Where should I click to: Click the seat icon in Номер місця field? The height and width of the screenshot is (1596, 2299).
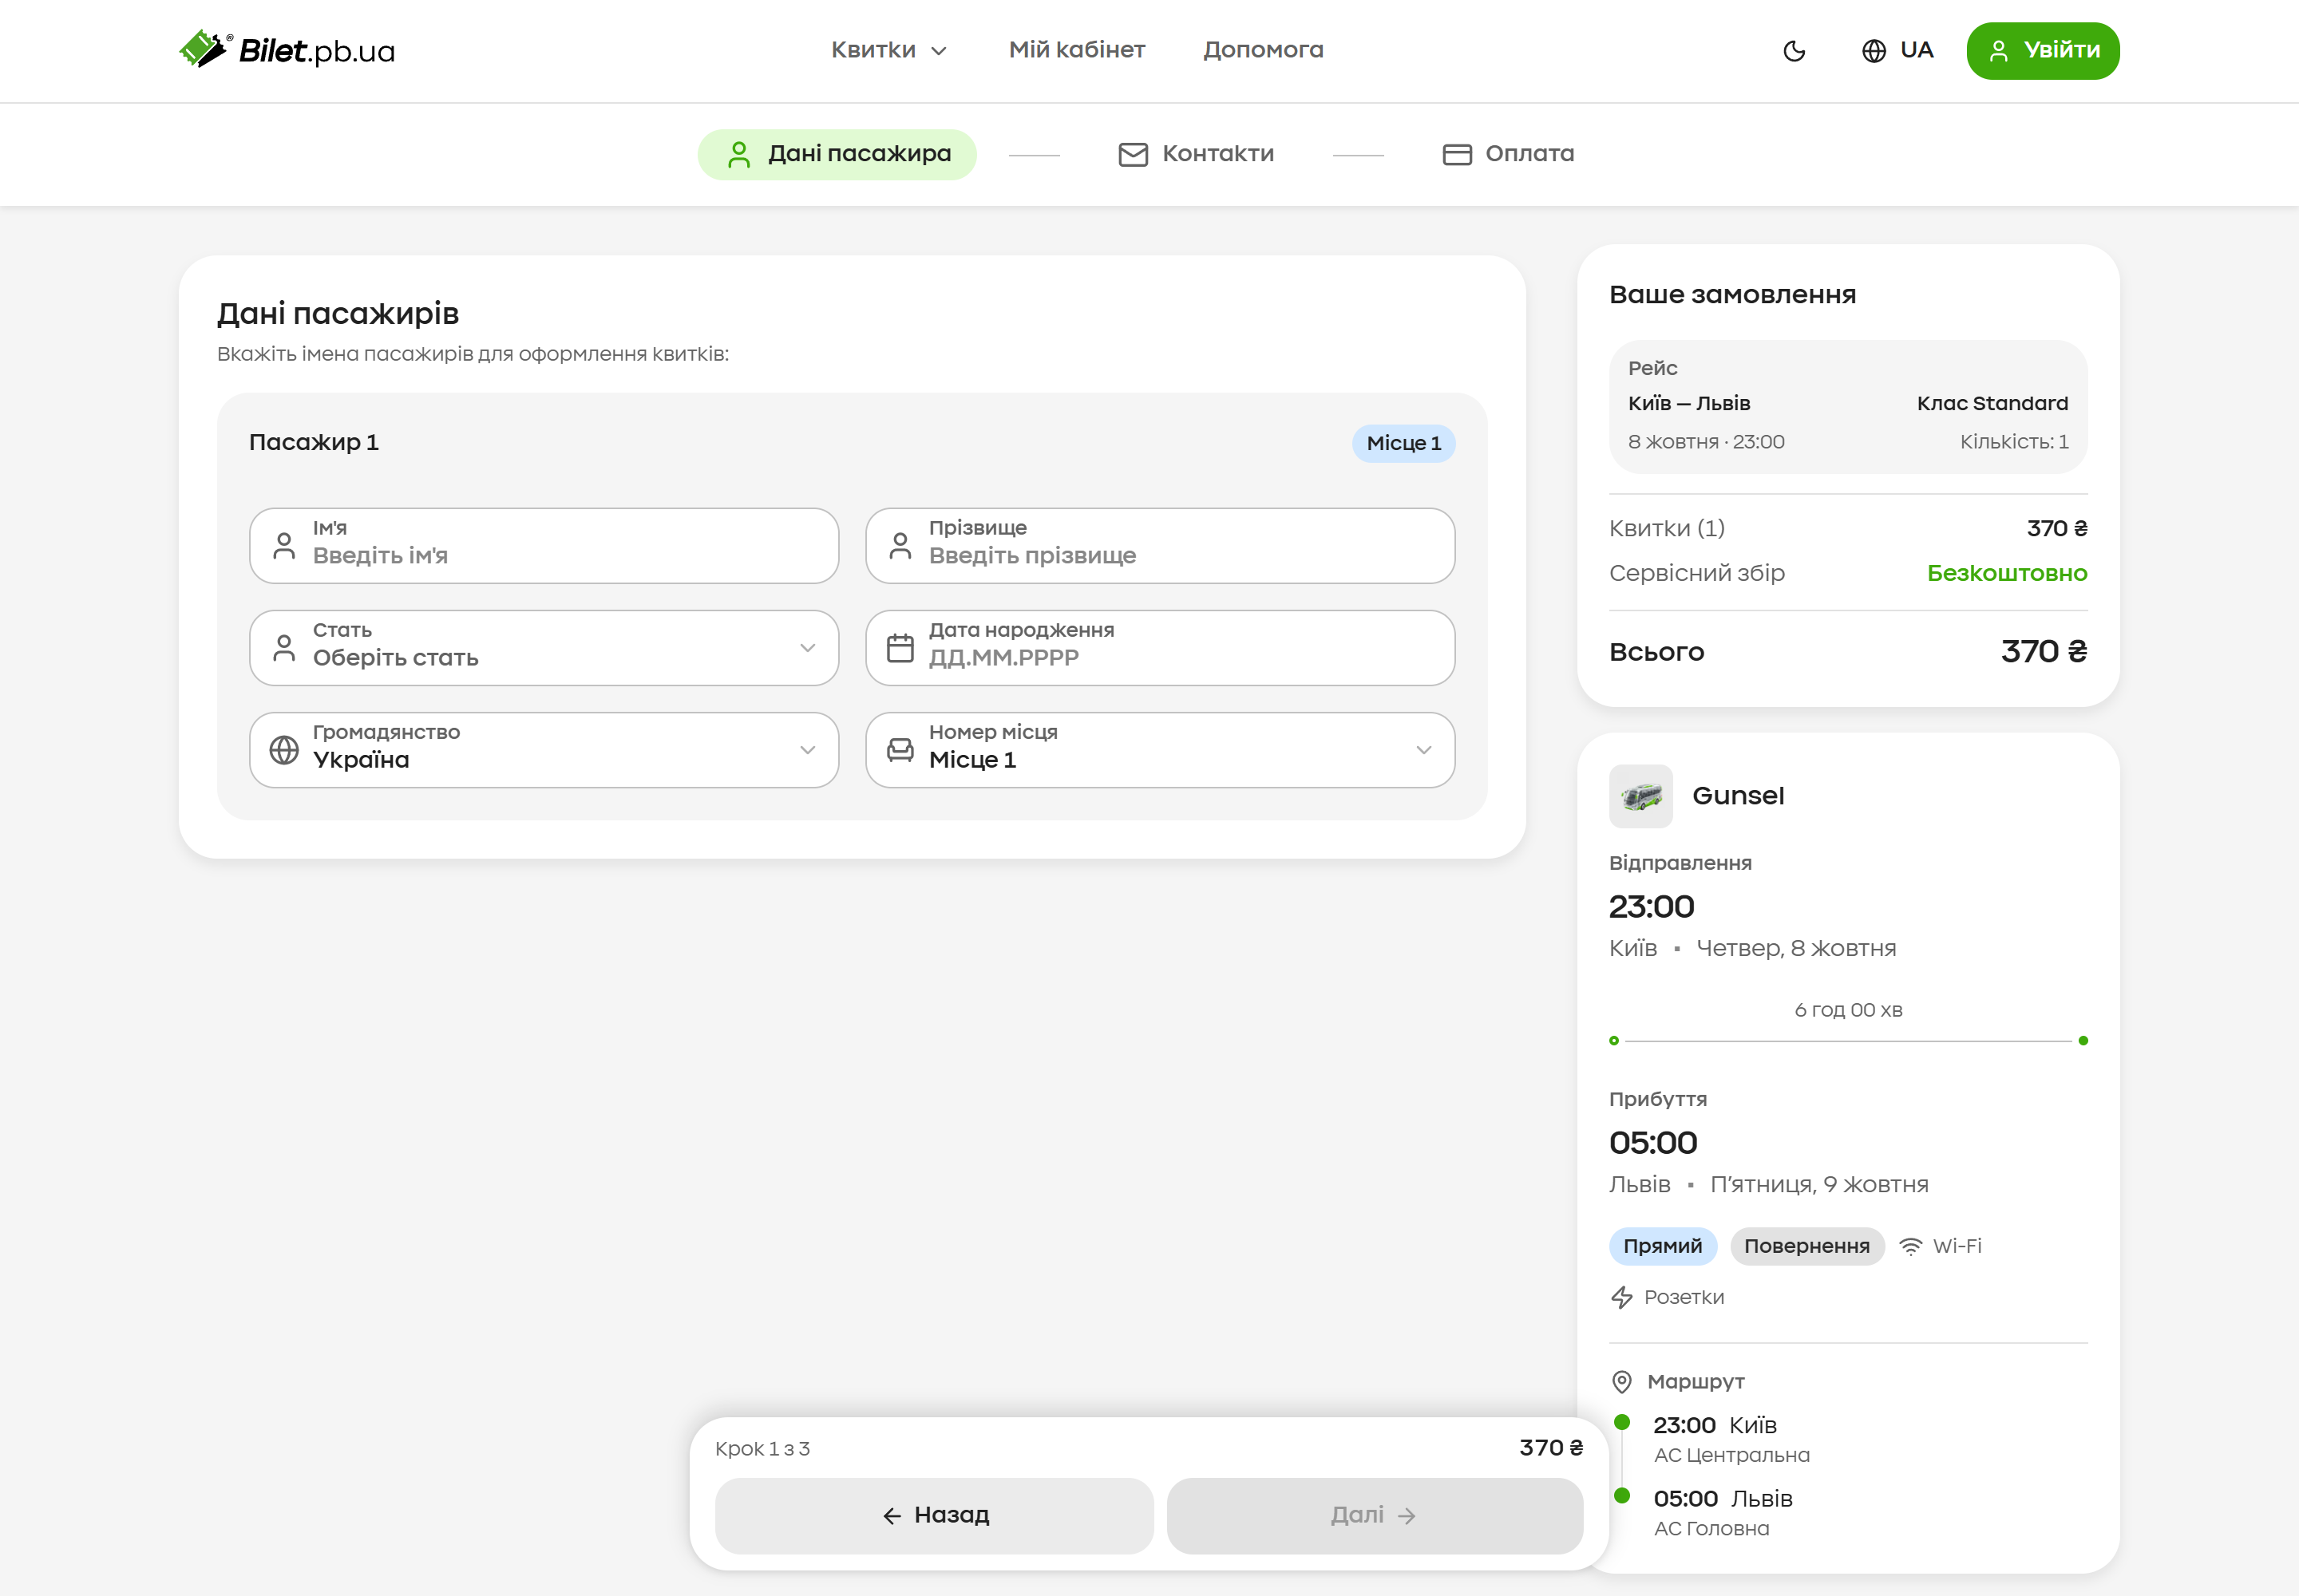(900, 750)
